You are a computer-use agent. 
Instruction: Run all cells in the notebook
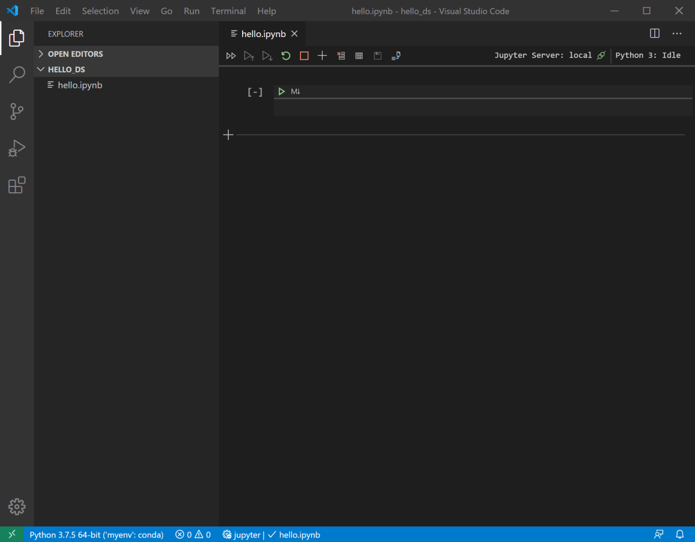231,56
